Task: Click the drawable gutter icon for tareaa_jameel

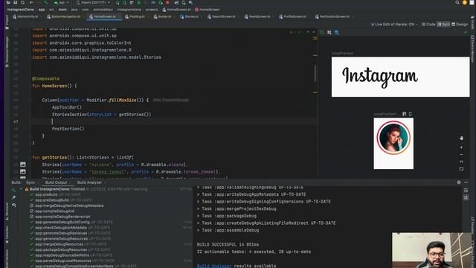Action: 23,172
